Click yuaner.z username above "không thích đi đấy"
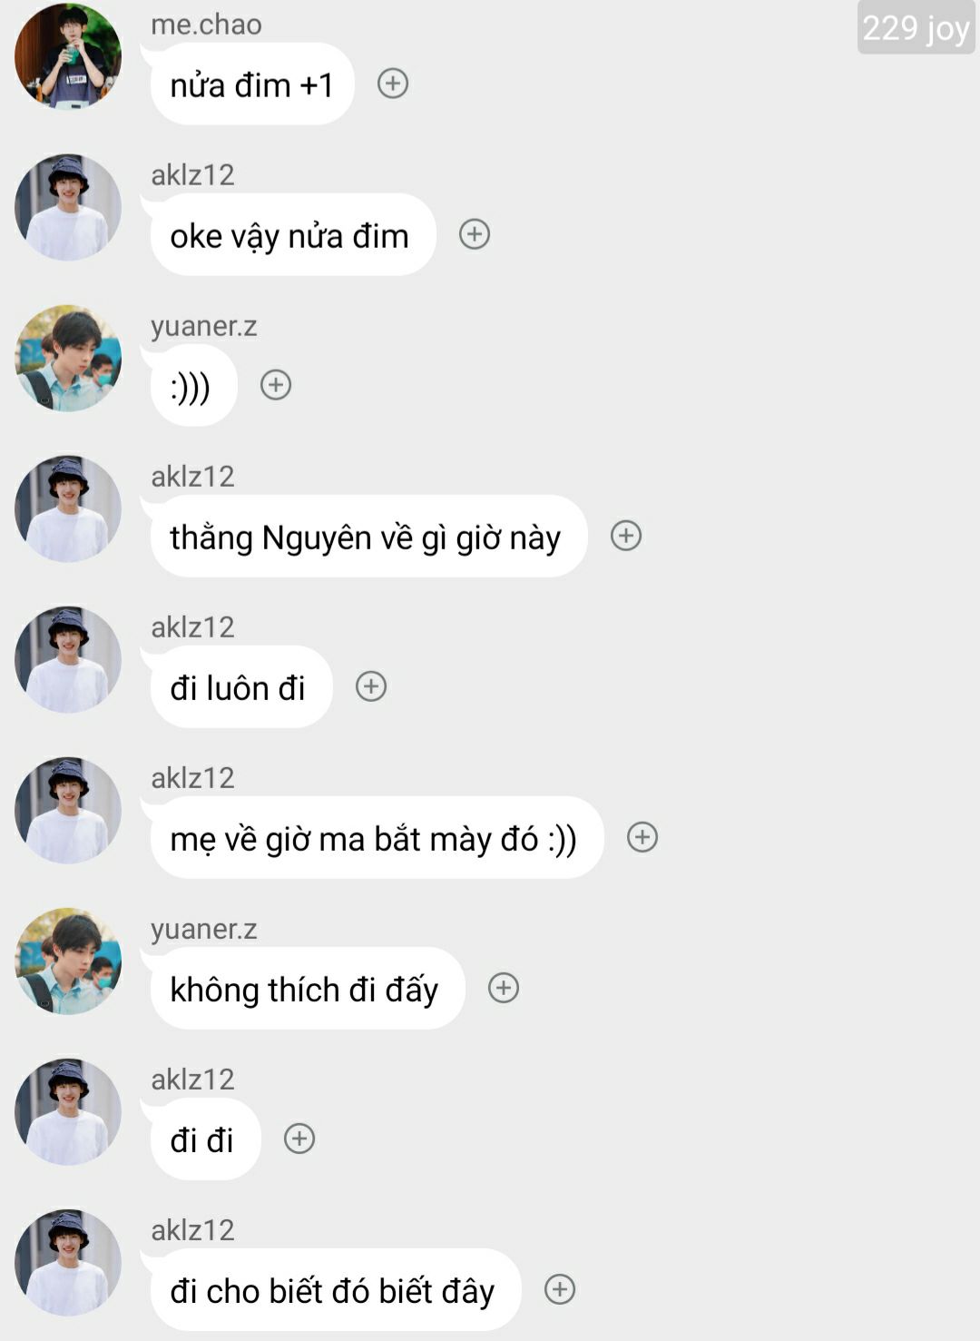This screenshot has width=980, height=1341. [x=204, y=929]
